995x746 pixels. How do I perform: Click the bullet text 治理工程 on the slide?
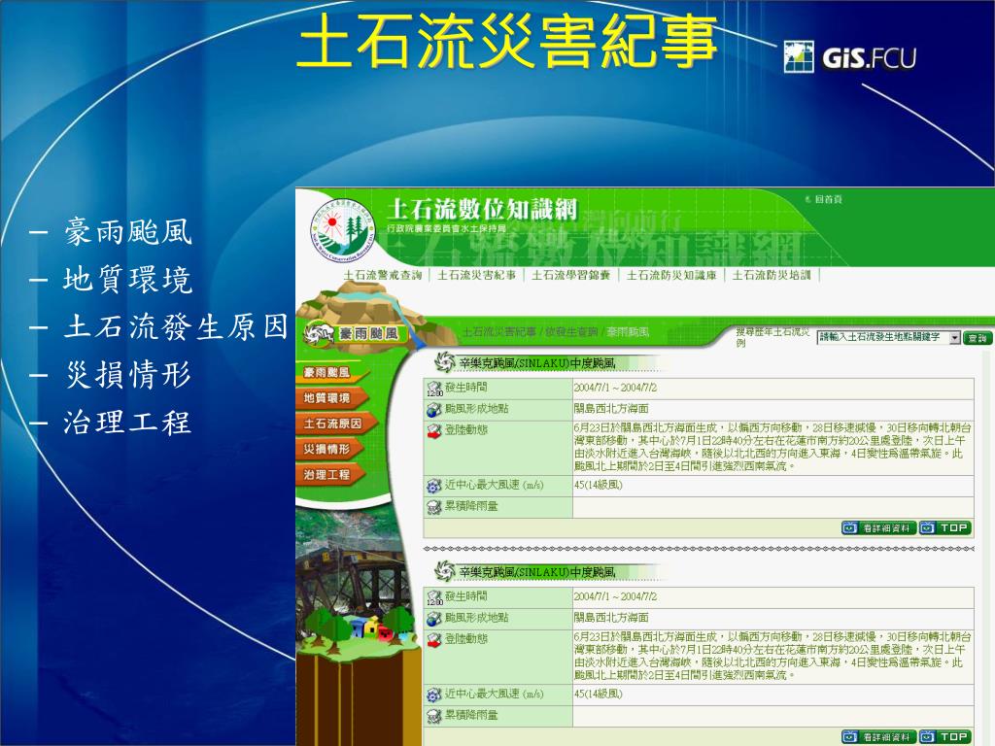point(127,422)
